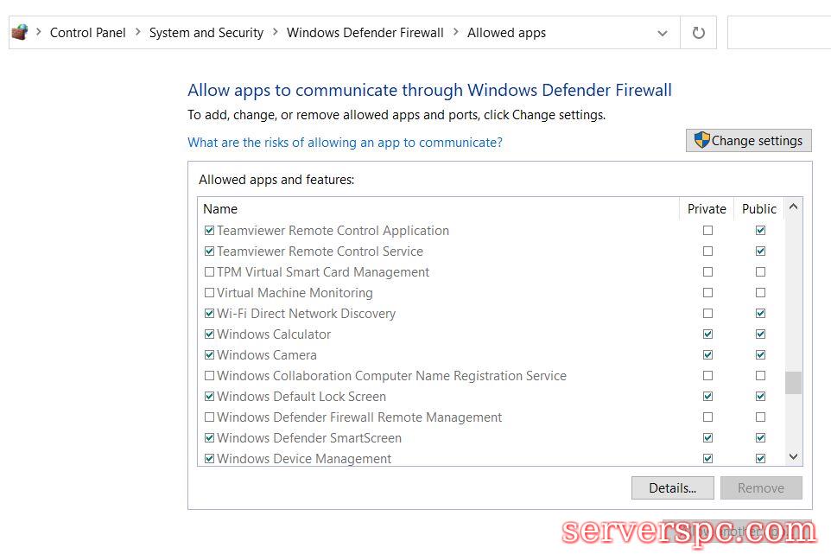Uncheck Public for Windows Camera

coord(760,355)
